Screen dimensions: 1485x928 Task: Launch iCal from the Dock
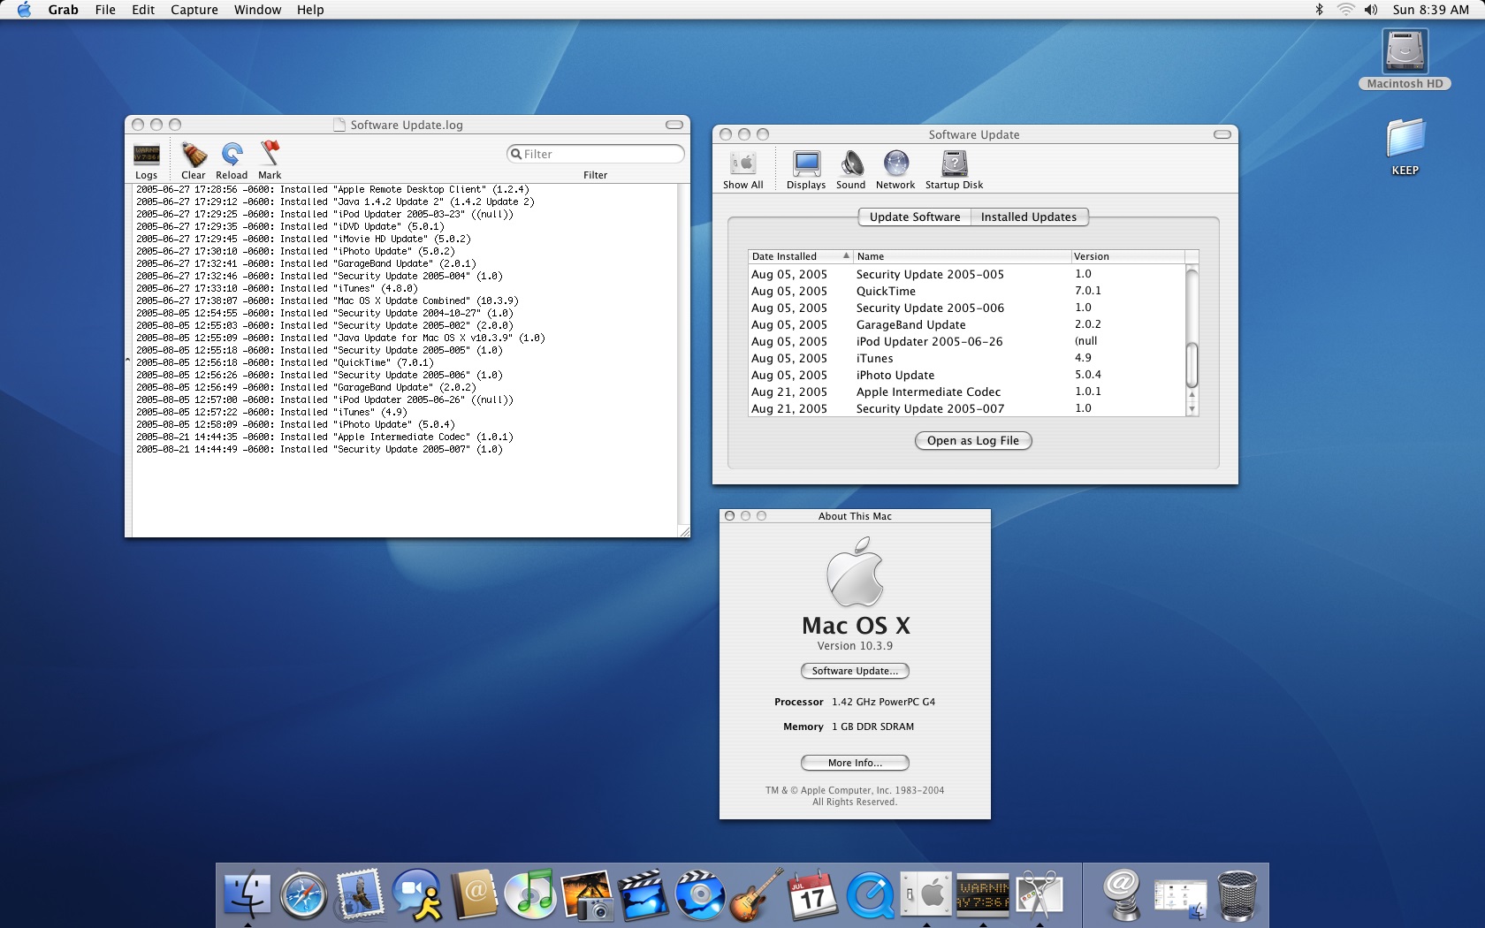[813, 894]
